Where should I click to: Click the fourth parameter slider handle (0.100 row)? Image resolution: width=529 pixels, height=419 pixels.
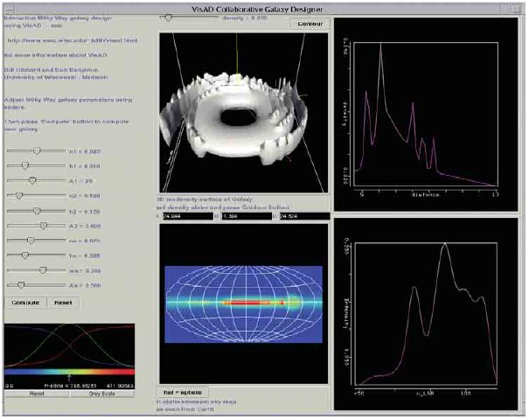(19, 195)
